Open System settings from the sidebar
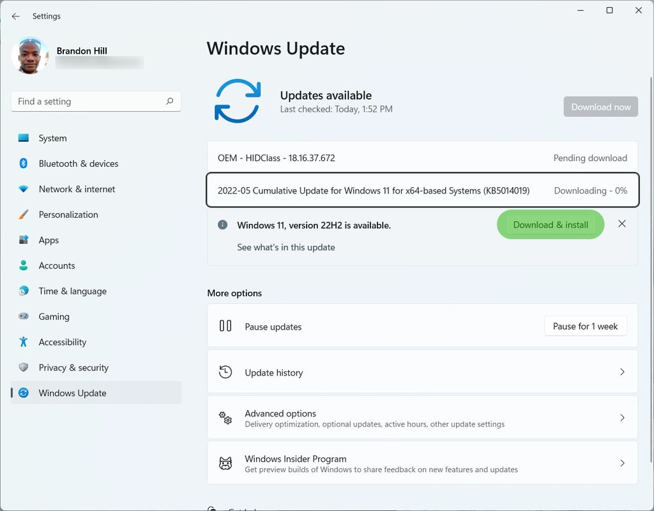This screenshot has width=654, height=511. 52,138
